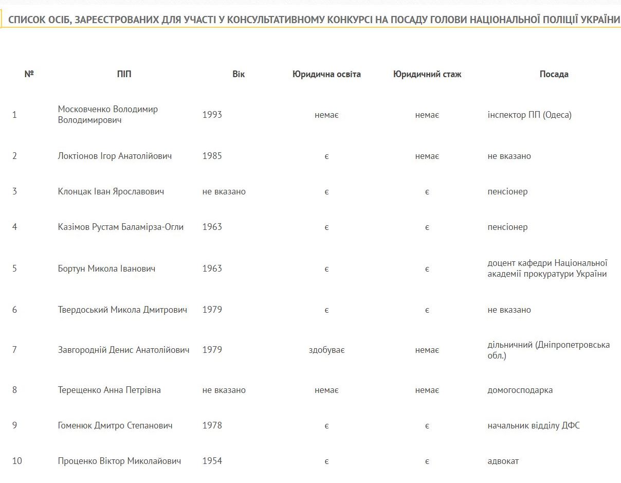Select name Московченко Володимир Володимирович
The width and height of the screenshot is (621, 483).
[x=108, y=115]
